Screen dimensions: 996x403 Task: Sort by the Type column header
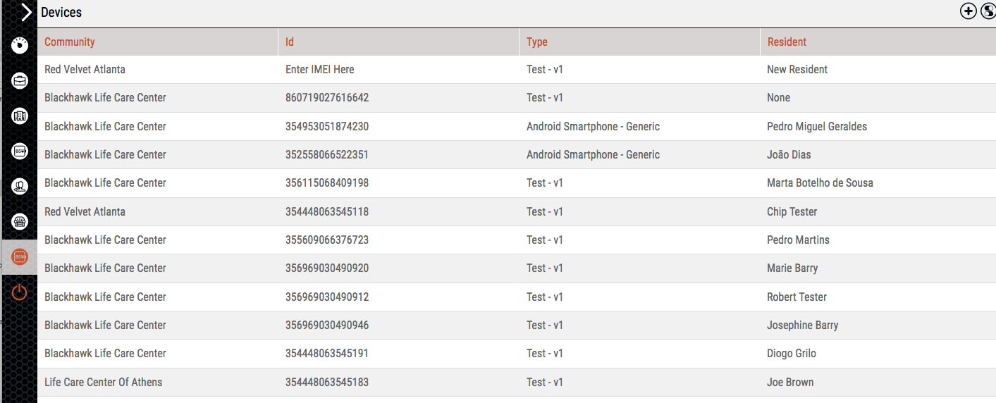tap(537, 42)
